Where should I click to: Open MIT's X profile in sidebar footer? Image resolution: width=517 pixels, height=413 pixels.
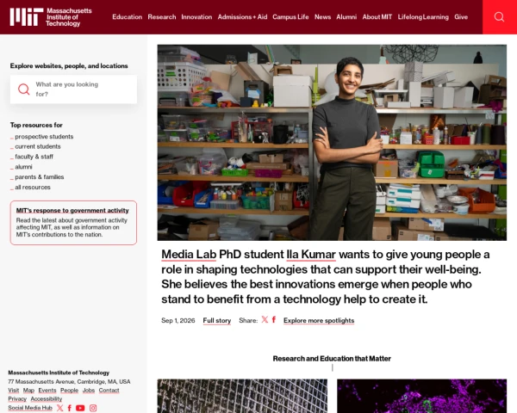tap(59, 408)
